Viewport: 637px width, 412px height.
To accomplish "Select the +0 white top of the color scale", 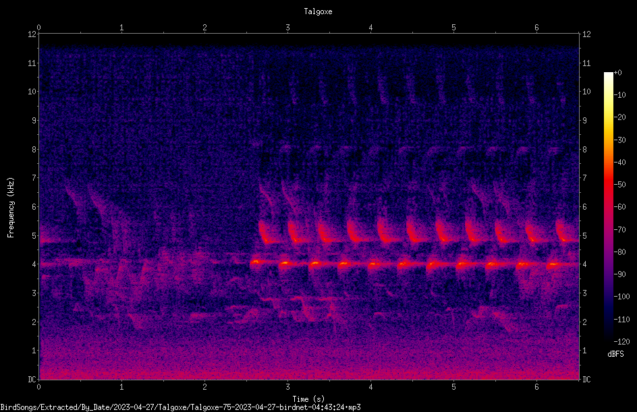I will (x=608, y=74).
